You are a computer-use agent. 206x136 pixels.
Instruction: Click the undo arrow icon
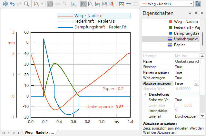coord(12,4)
